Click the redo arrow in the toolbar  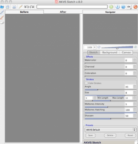pos(32,7)
